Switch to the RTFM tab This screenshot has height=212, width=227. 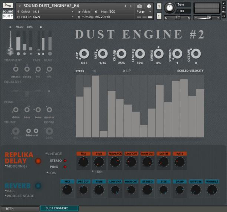20,209
